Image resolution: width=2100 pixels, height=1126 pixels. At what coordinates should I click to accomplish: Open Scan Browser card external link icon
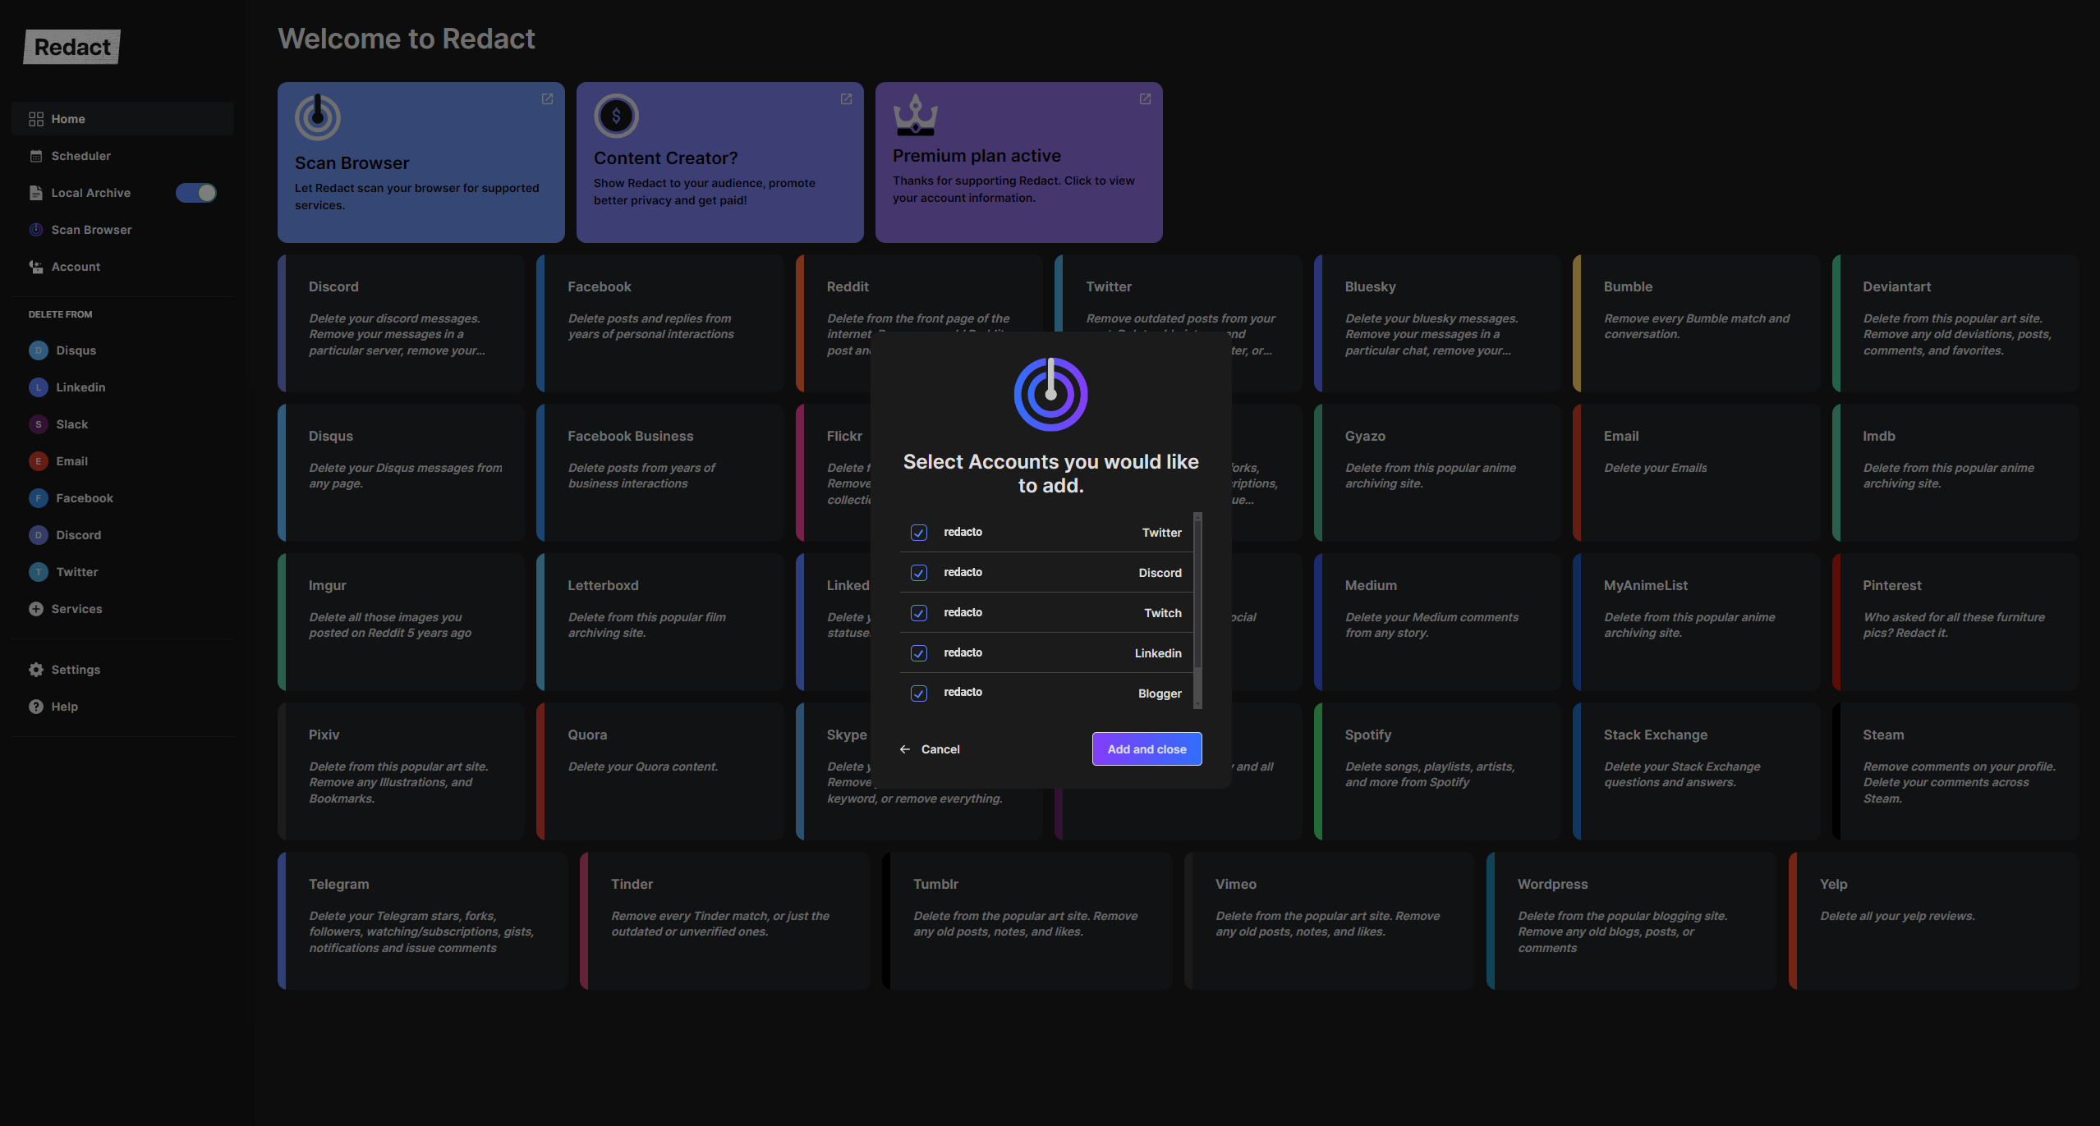[x=547, y=99]
